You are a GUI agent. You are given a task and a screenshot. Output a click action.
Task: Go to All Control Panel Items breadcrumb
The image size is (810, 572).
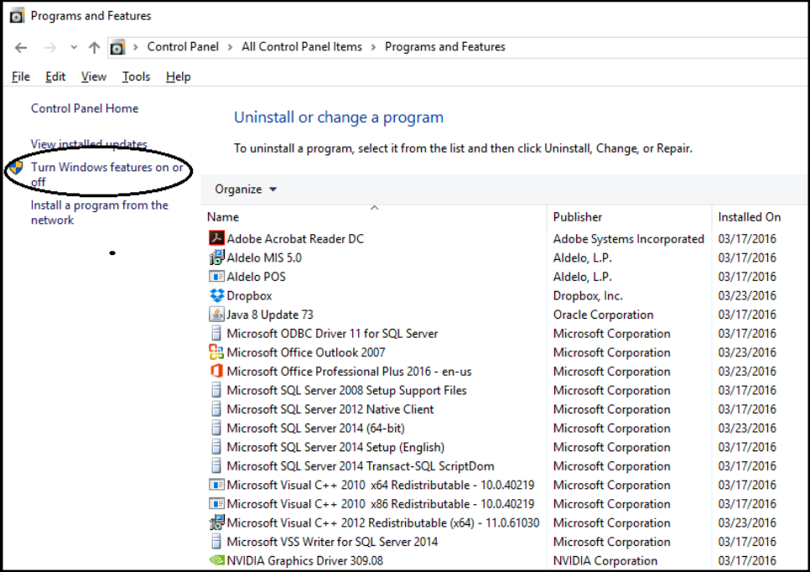point(302,47)
